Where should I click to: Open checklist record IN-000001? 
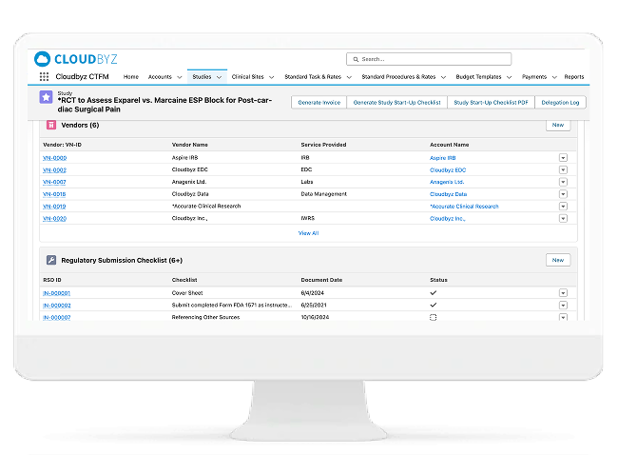57,293
